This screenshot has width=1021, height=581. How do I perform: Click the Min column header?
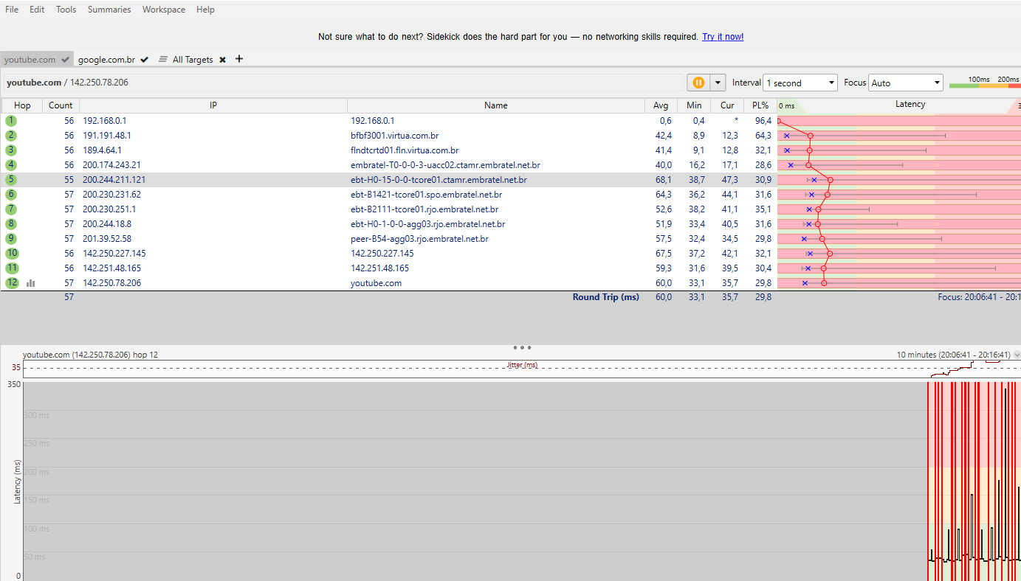coord(694,105)
